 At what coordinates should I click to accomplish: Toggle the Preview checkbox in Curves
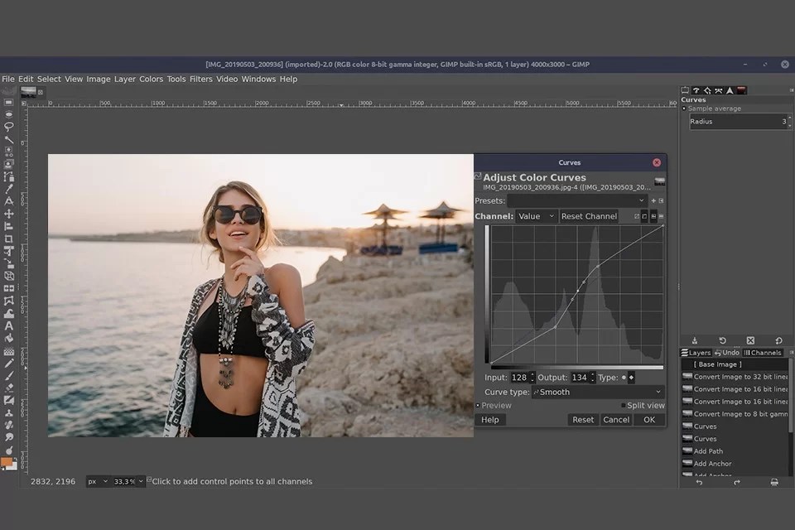coord(479,405)
